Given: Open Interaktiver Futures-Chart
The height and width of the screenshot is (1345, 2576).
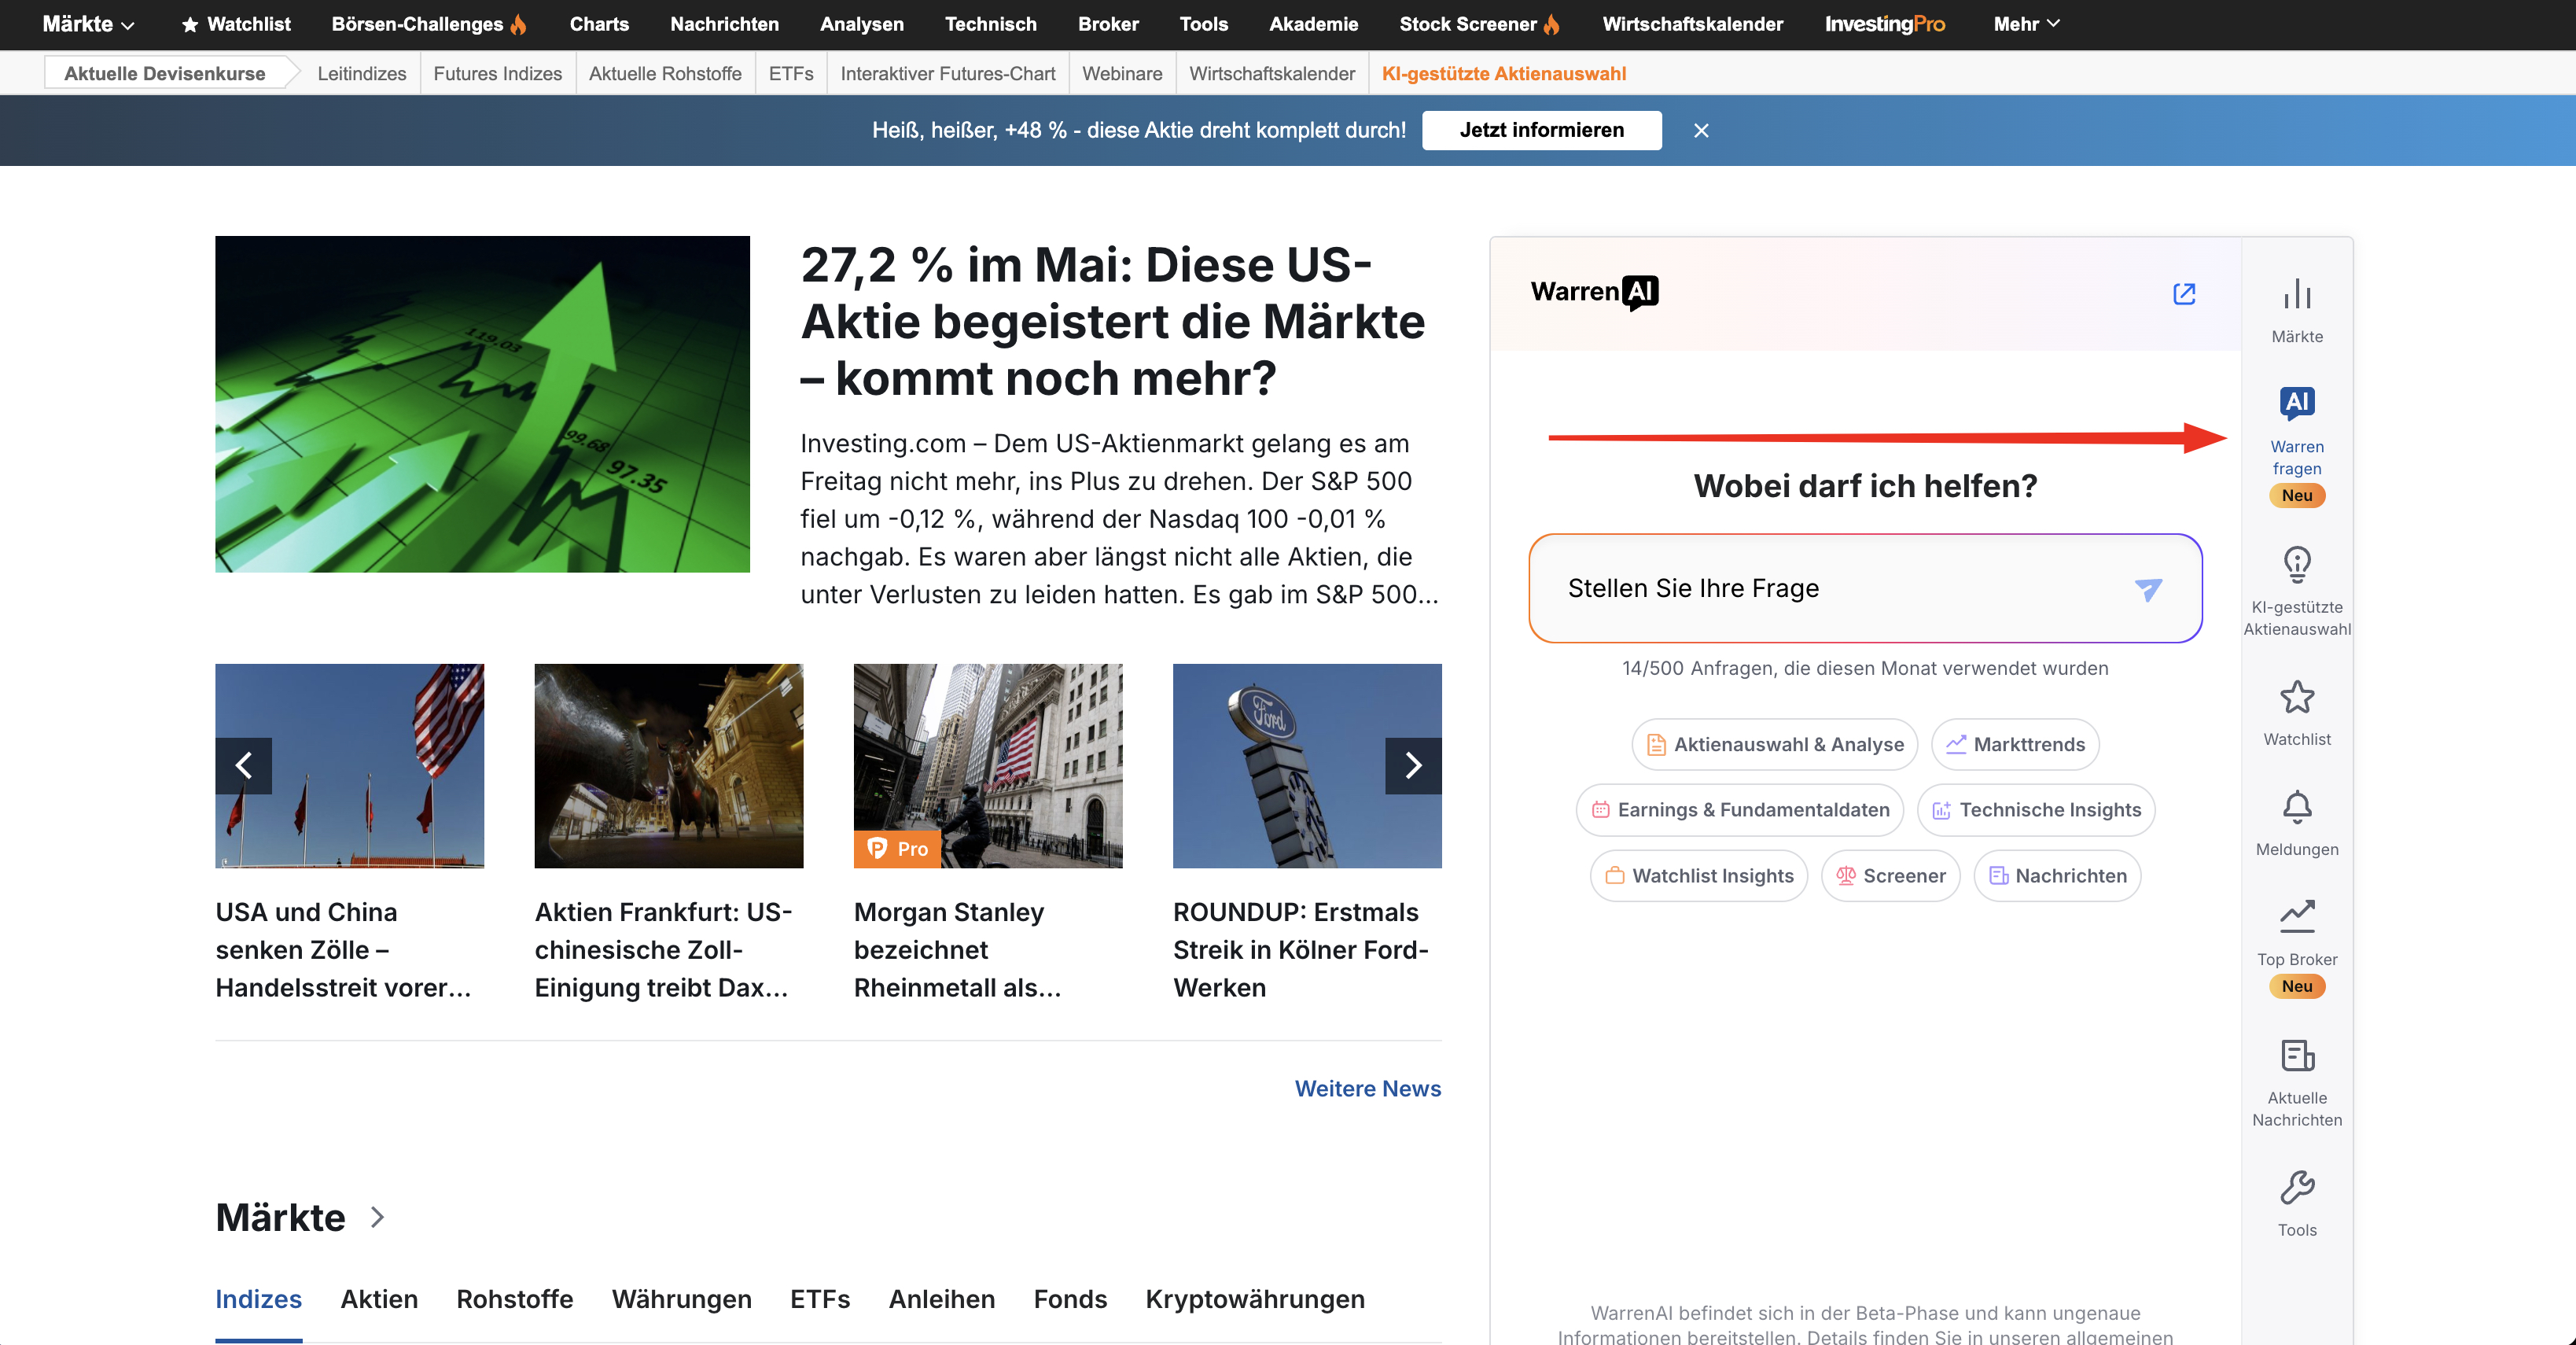Looking at the screenshot, I should point(948,73).
